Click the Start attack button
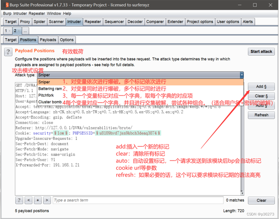Image resolution: width=279 pixels, height=219 pixels. (x=261, y=51)
